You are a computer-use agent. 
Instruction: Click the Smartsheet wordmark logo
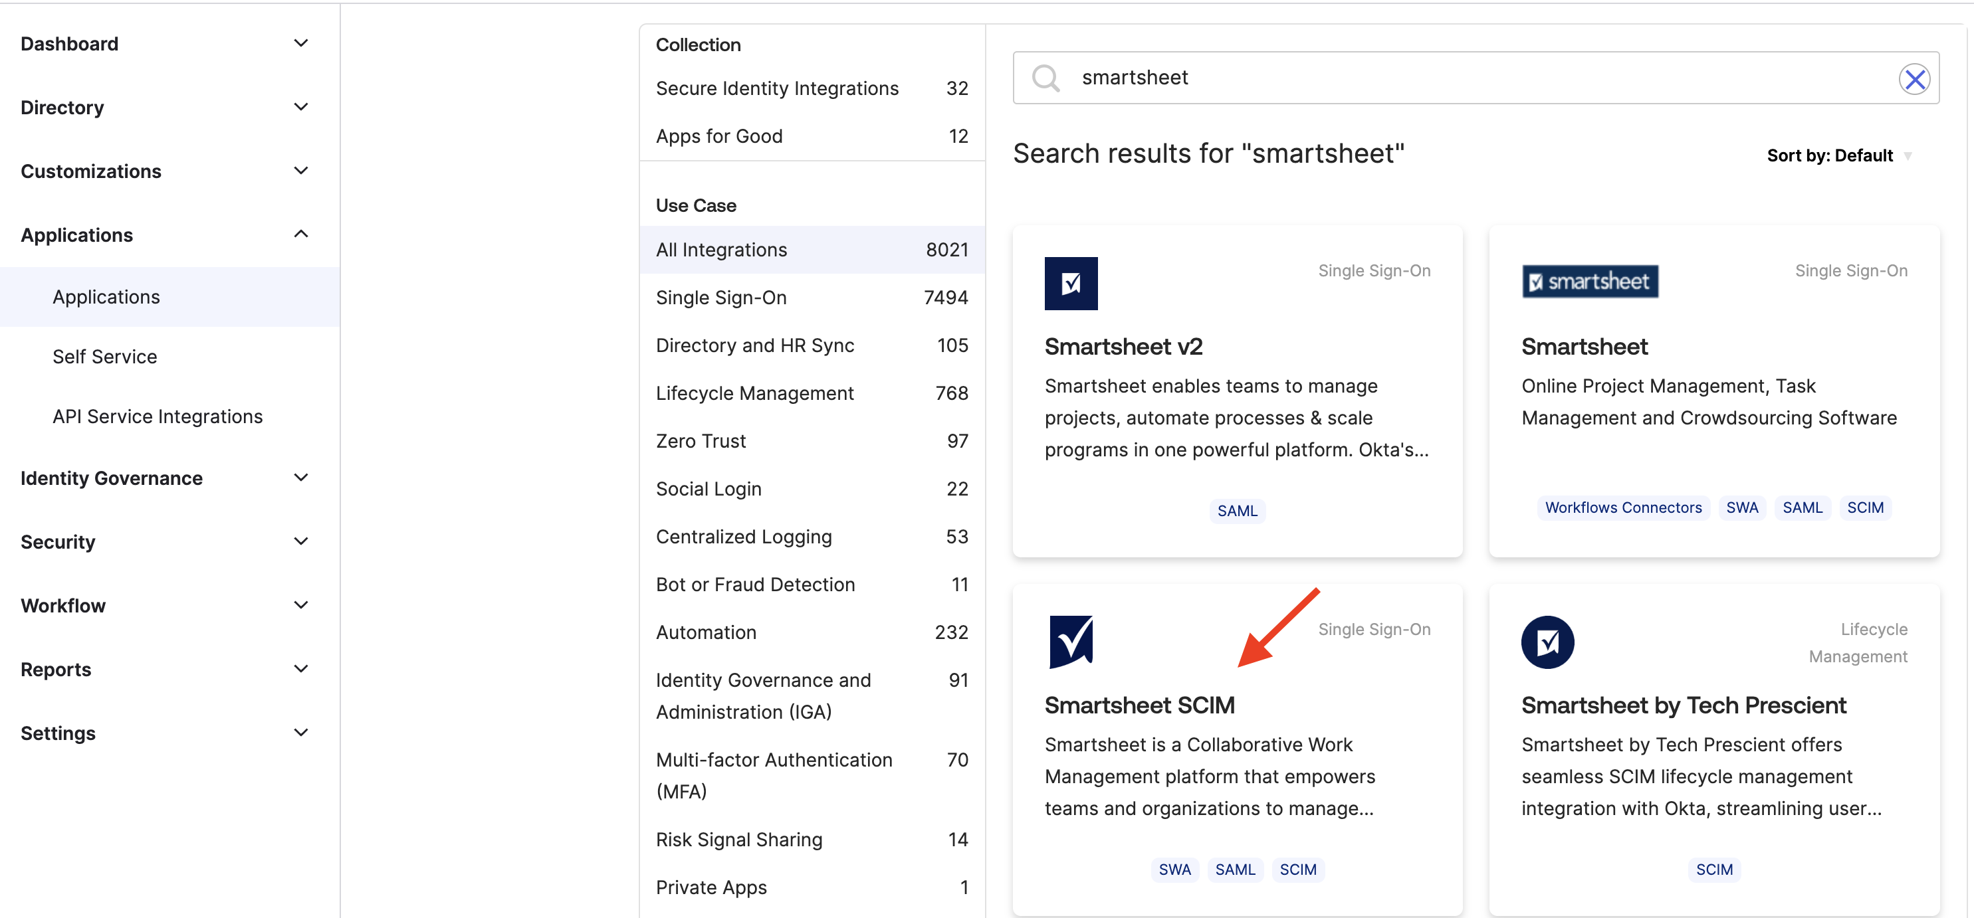point(1589,282)
